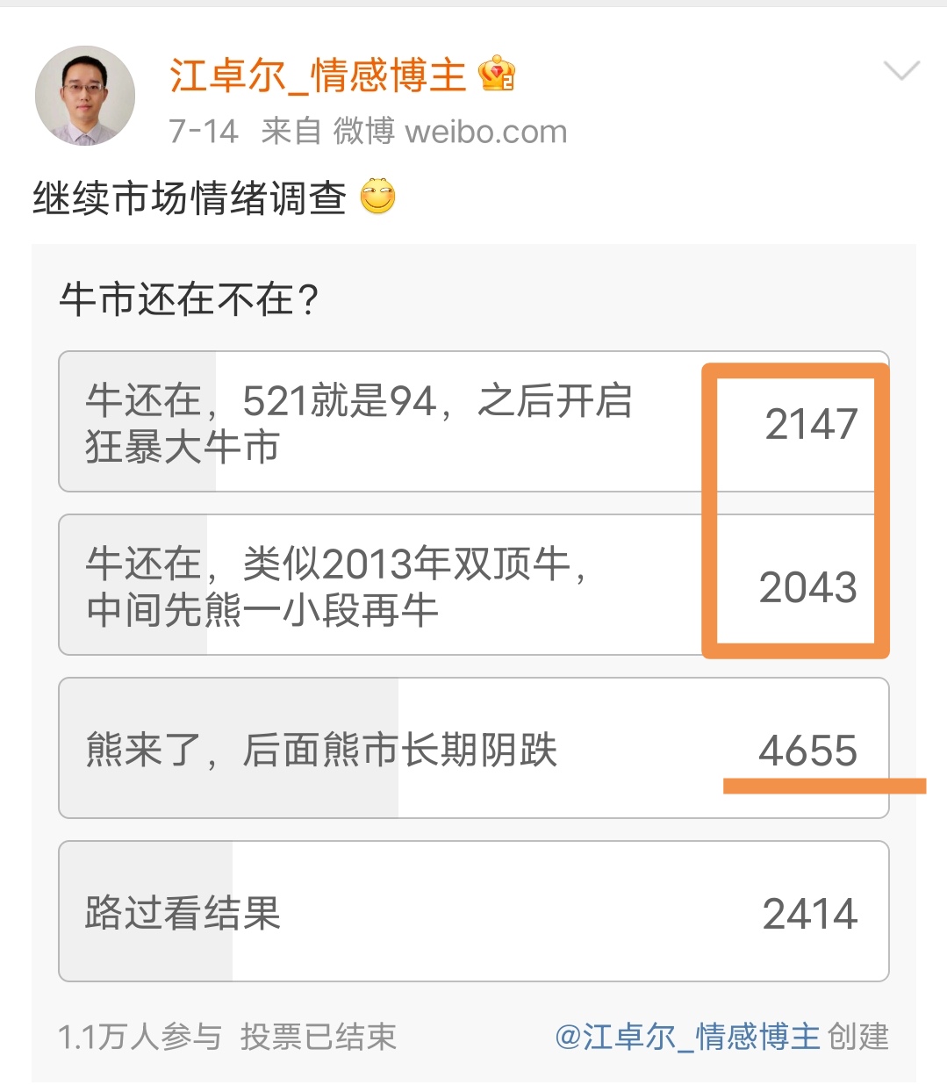This screenshot has height=1085, width=947.
Task: Tap the vote count 2414
Action: click(810, 914)
